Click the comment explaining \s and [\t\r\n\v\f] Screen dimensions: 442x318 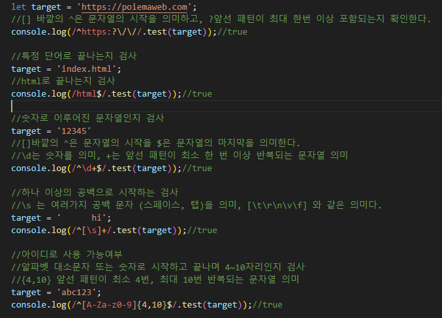click(197, 205)
